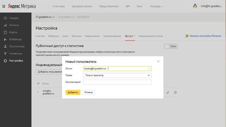Image resolution: width=226 pixels, height=127 pixels.
Task: Switch to the Подключение отчетов tab
Action: (x=150, y=36)
